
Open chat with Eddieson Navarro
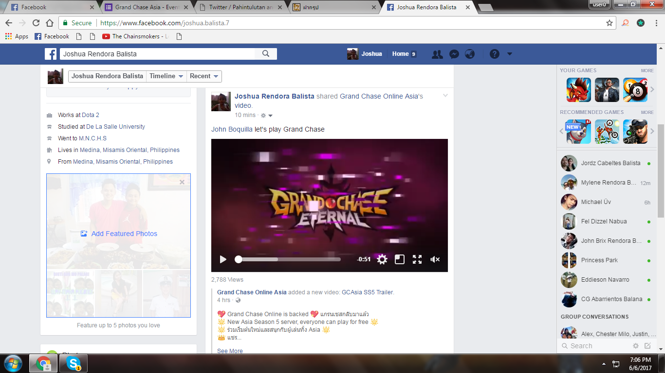(607, 280)
